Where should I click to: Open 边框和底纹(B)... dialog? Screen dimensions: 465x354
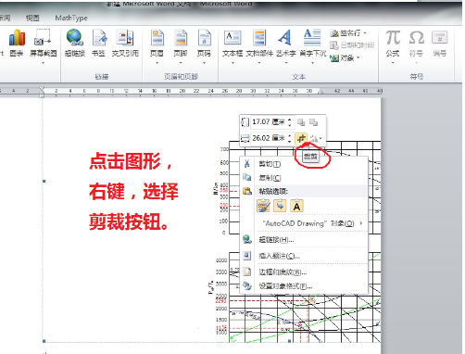(304, 272)
